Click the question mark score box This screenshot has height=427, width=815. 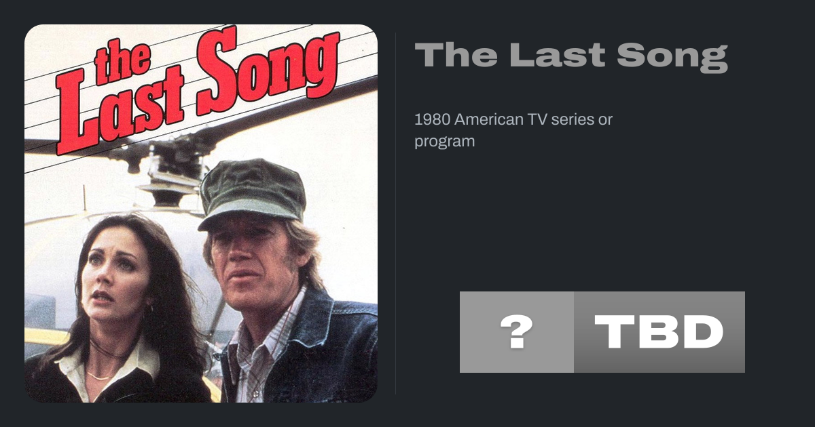pyautogui.click(x=516, y=332)
